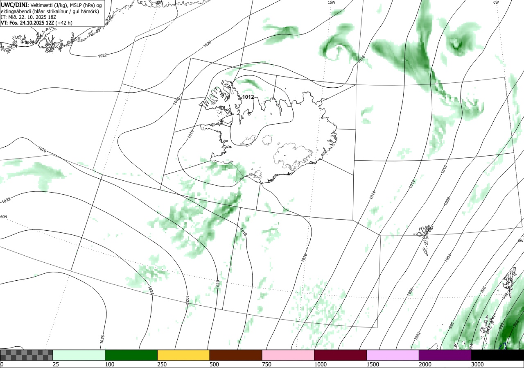
Task: Pick the light pink 750–1000 legend swatch
Action: (x=288, y=355)
